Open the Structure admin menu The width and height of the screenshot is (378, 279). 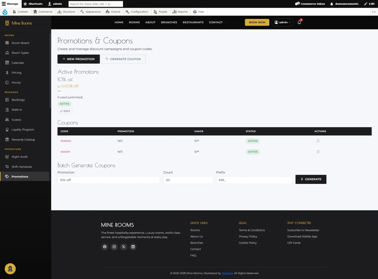click(66, 12)
